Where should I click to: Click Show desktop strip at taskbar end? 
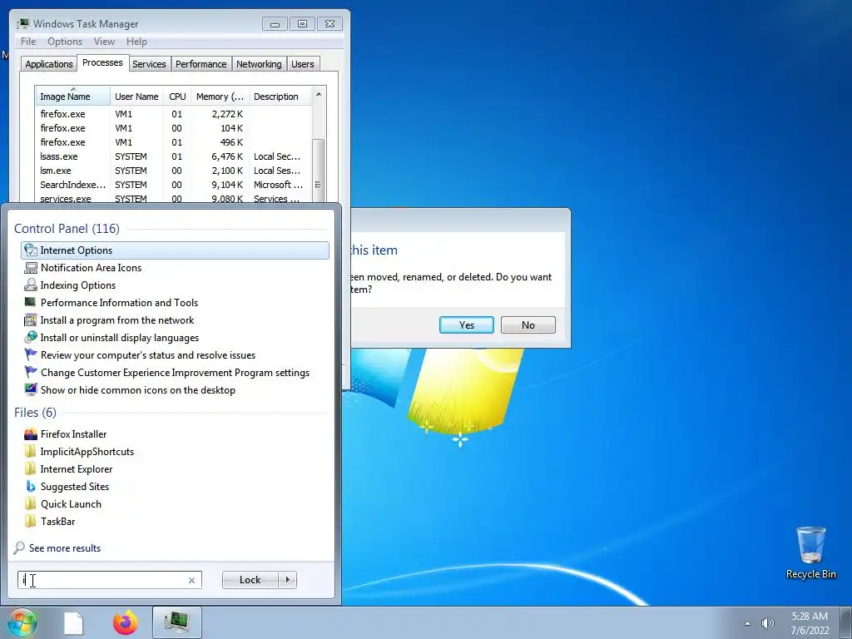(x=846, y=622)
